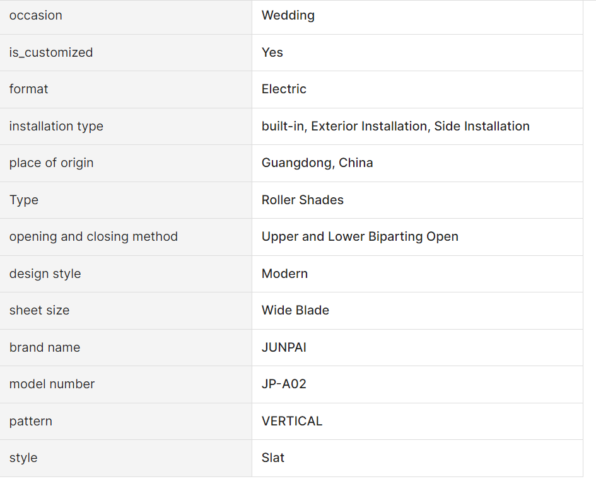Select the 'Wedding' occasion value
Viewport: 596px width, 479px height.
(288, 16)
